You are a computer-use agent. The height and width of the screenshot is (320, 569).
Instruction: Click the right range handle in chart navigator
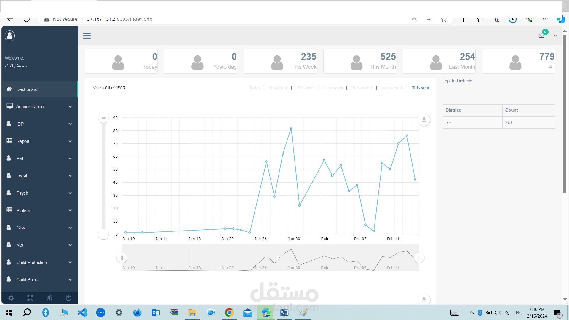click(419, 258)
